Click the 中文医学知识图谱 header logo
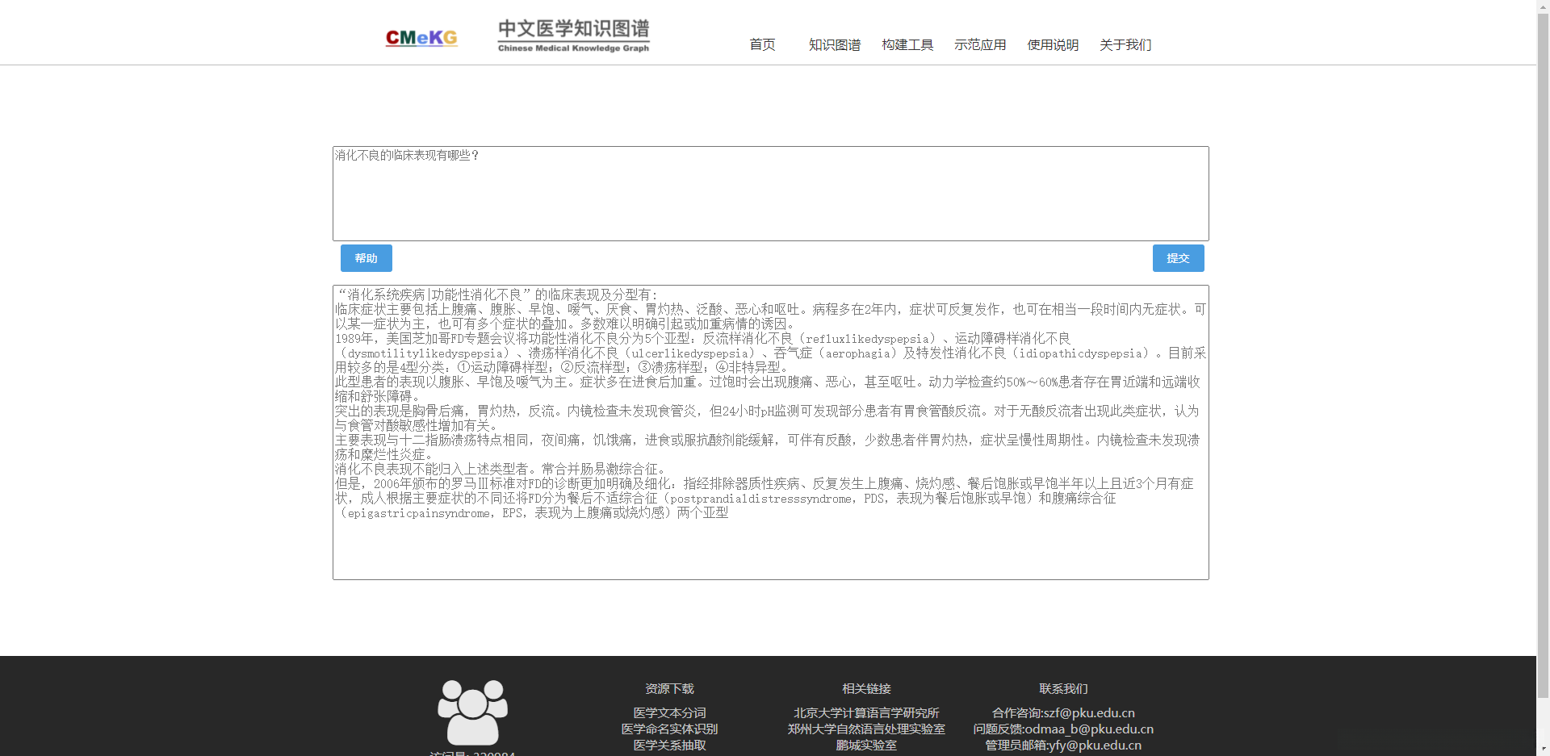Screen dimensions: 1550x756 (x=573, y=34)
